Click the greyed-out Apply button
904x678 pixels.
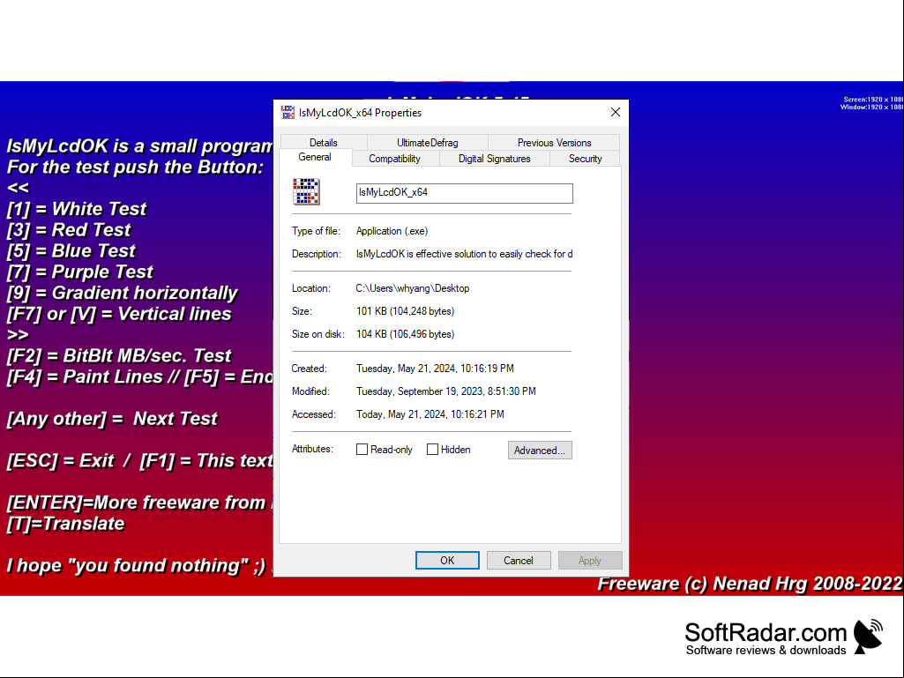coord(590,561)
